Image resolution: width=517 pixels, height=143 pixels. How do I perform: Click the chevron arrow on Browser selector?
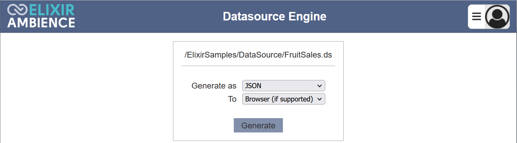319,99
